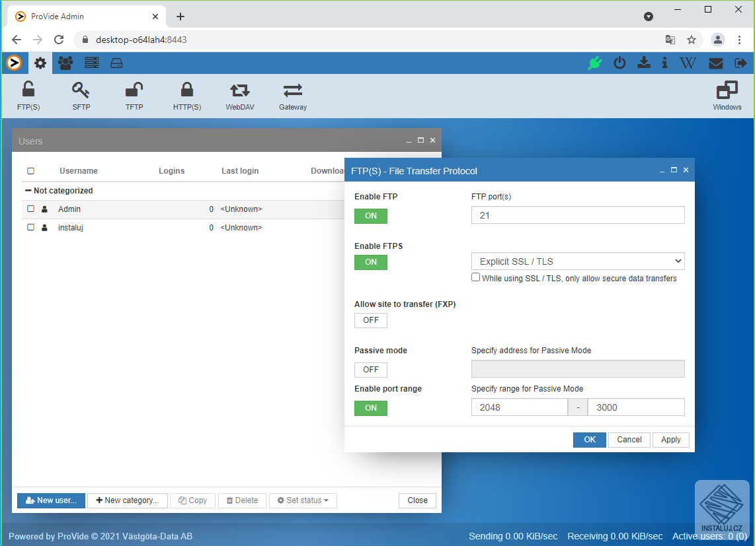Toggle Enable port range switch
This screenshot has width=755, height=546.
click(x=371, y=408)
